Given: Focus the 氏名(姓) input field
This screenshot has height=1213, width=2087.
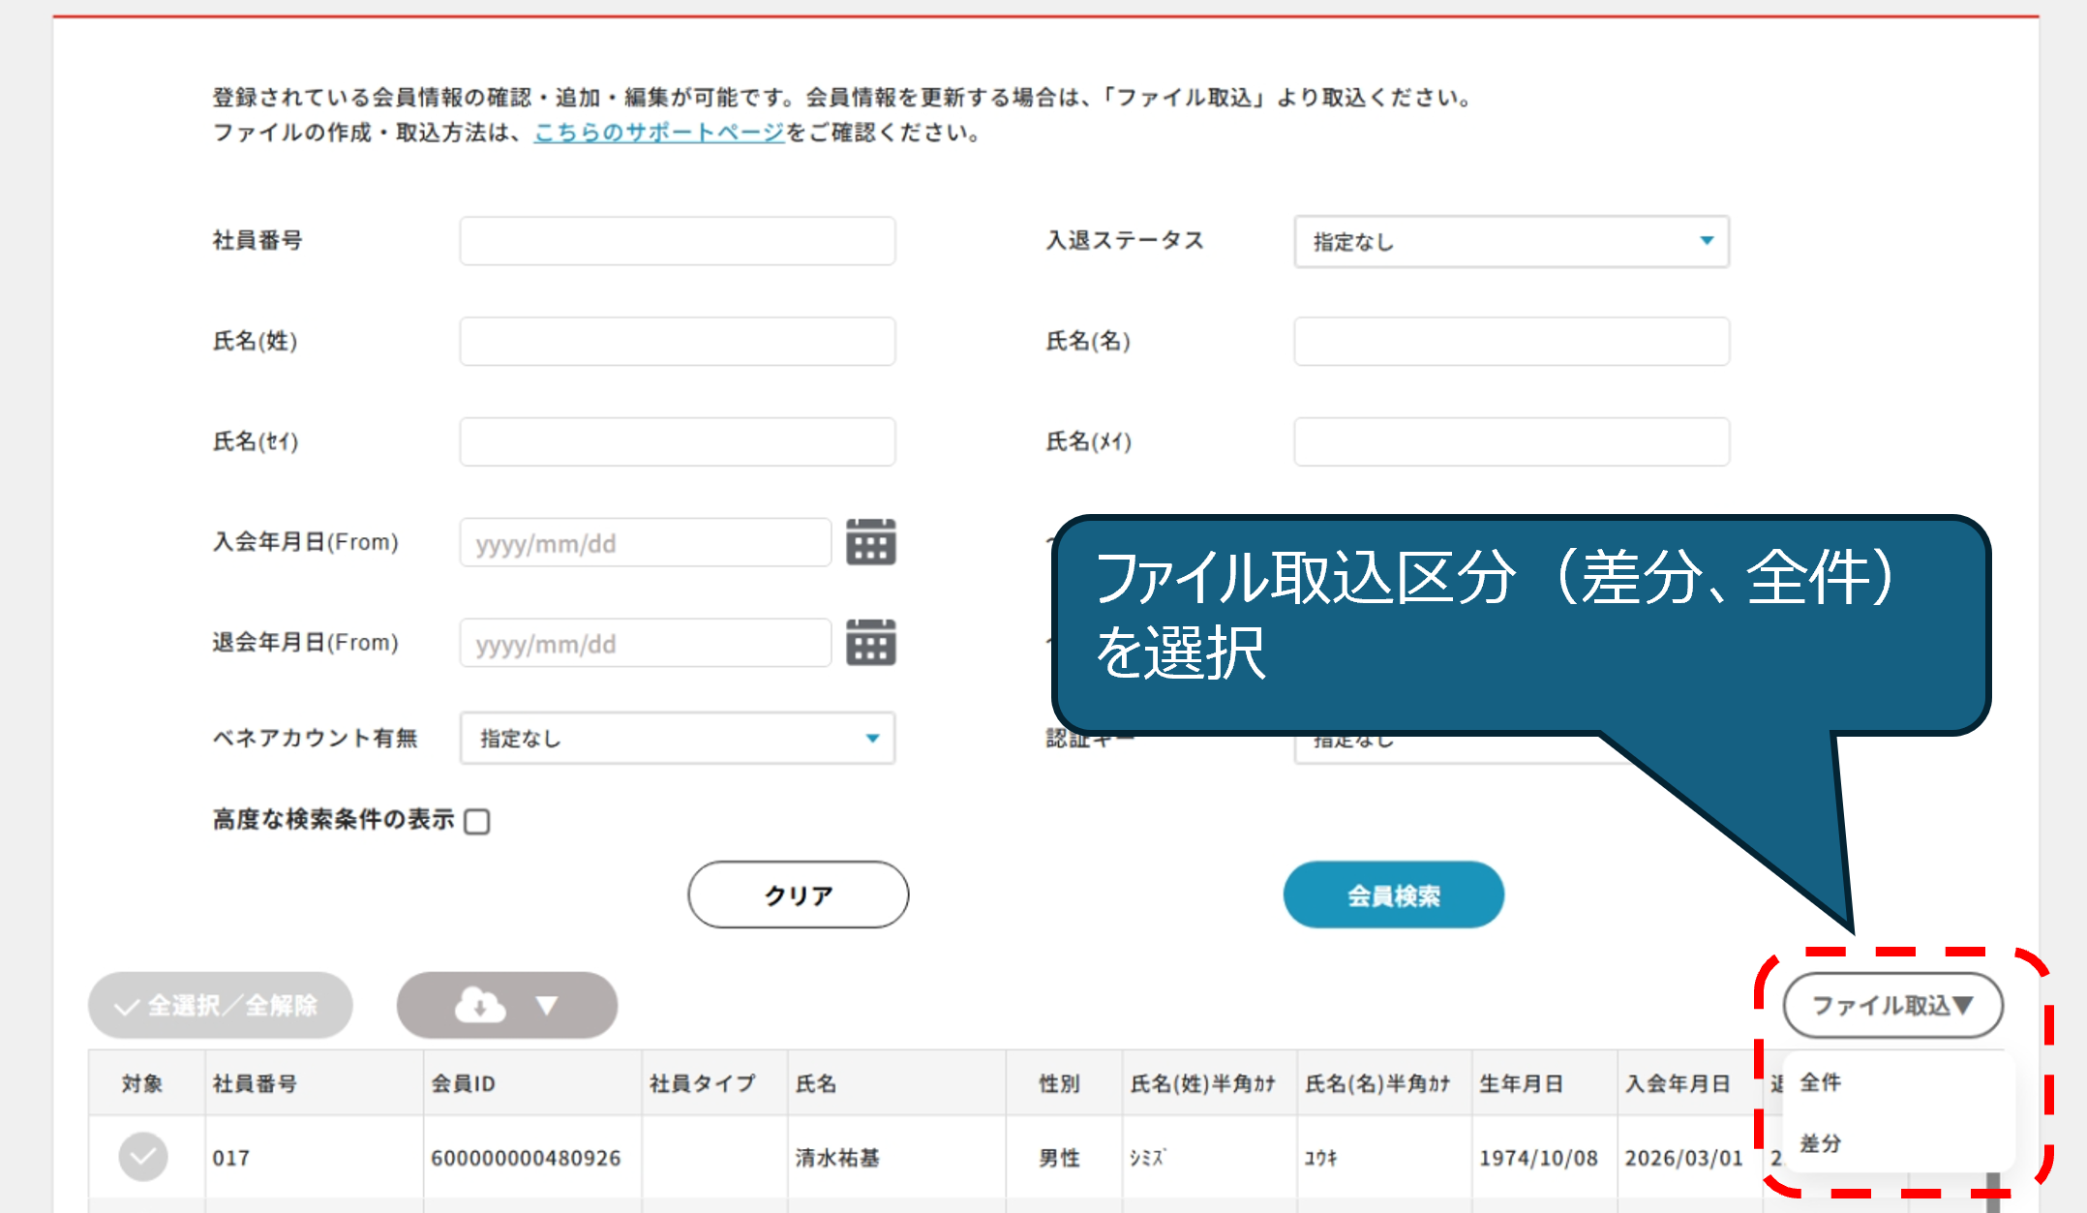Looking at the screenshot, I should pyautogui.click(x=678, y=342).
